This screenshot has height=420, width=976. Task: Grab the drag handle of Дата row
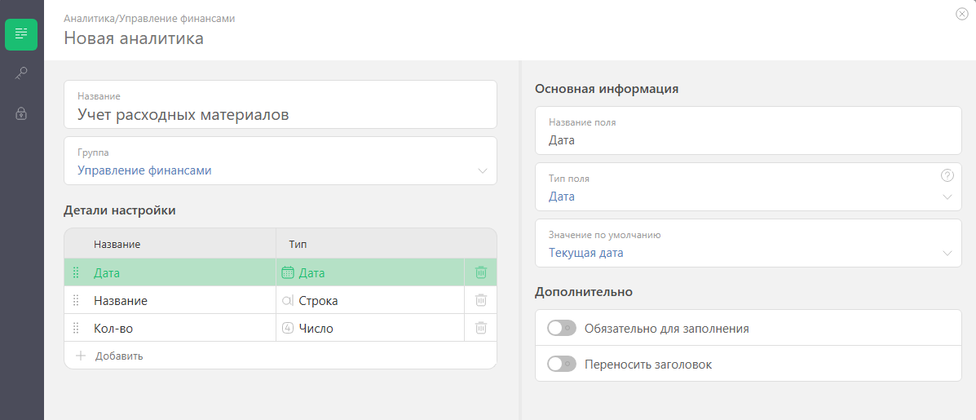click(76, 272)
